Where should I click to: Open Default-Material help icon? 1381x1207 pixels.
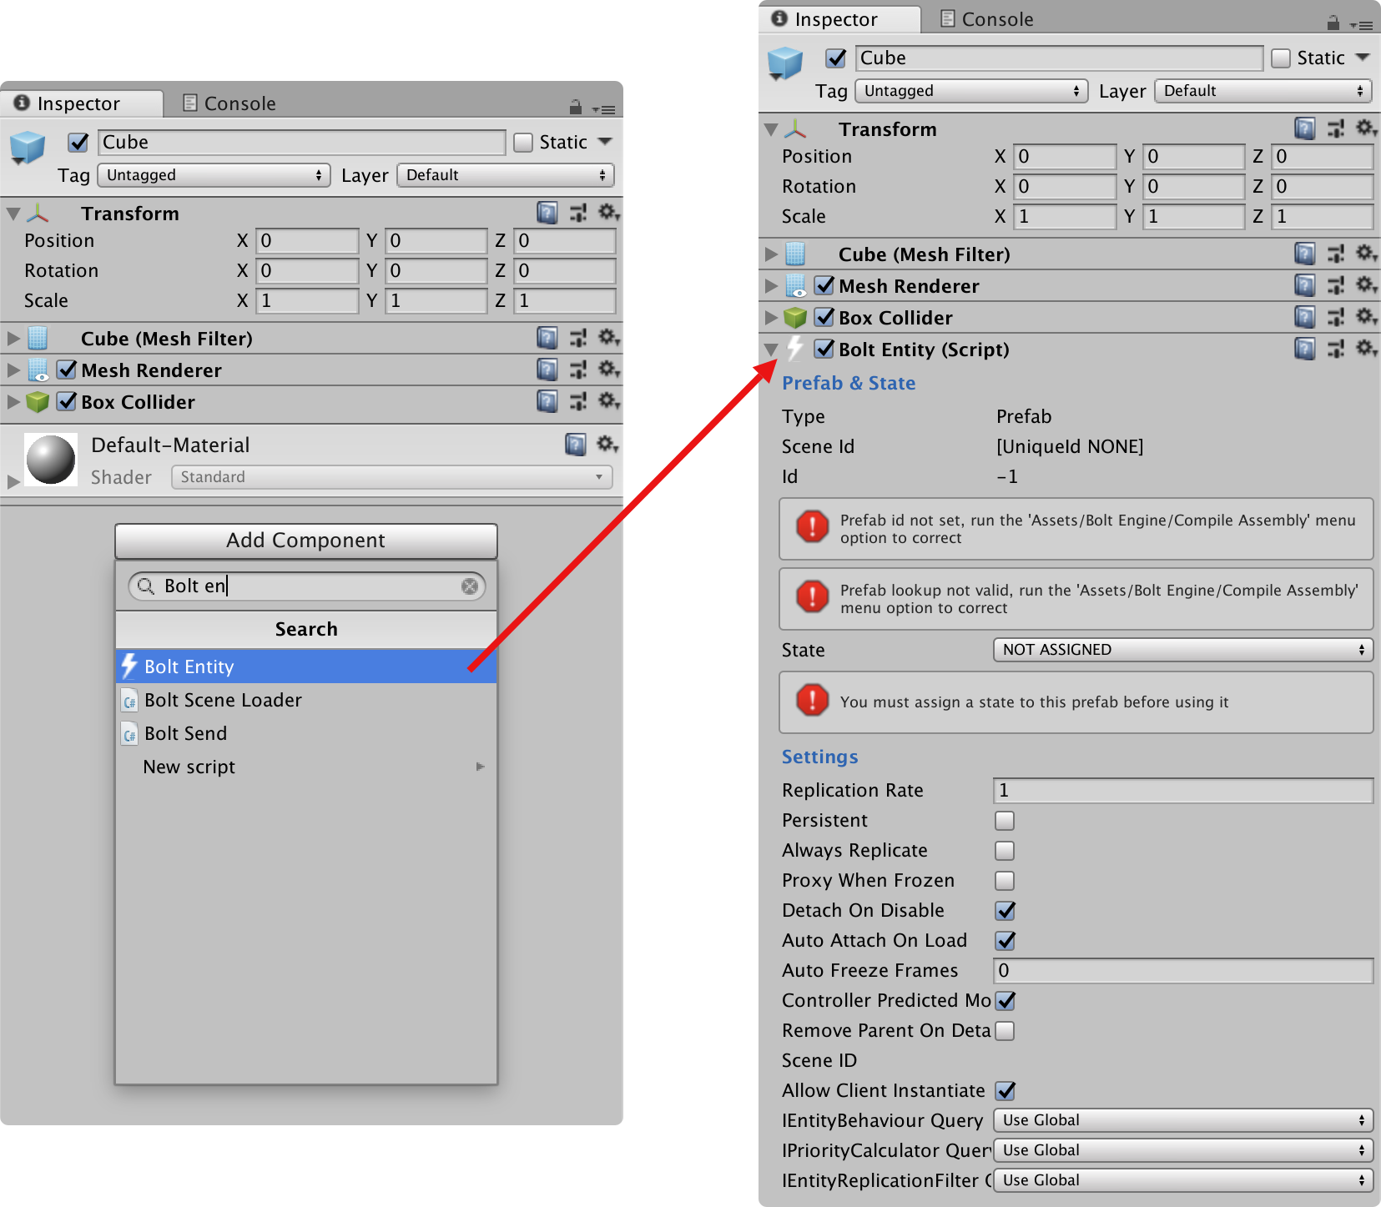(x=576, y=444)
